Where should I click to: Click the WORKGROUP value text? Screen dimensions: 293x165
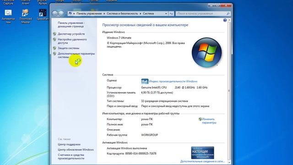tap(150, 135)
